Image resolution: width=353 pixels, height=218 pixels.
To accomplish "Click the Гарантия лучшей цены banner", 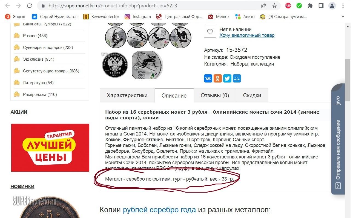I will [50, 148].
